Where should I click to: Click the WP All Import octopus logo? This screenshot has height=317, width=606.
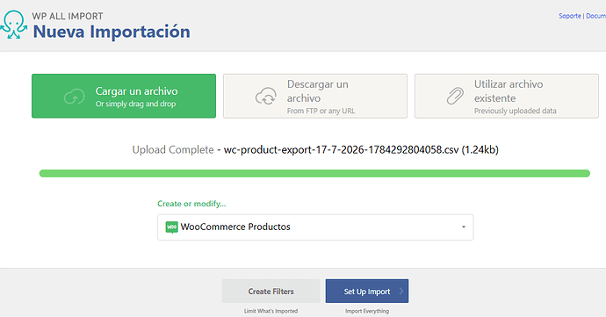(x=14, y=25)
